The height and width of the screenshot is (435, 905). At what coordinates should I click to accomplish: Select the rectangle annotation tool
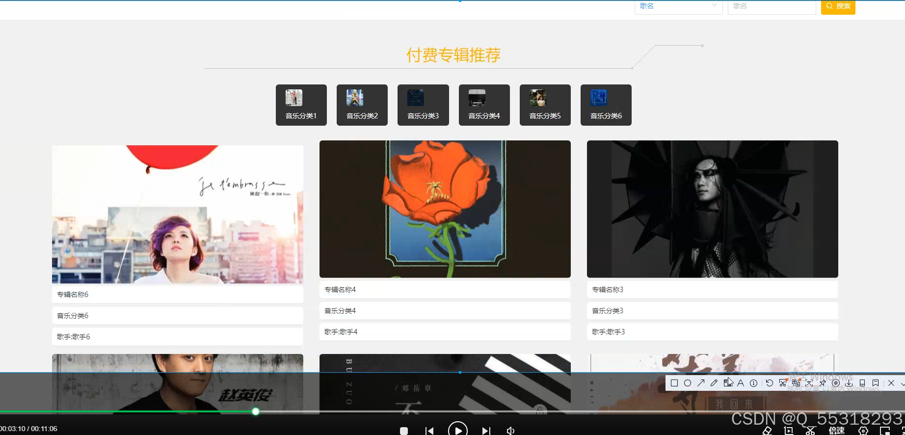click(x=674, y=383)
